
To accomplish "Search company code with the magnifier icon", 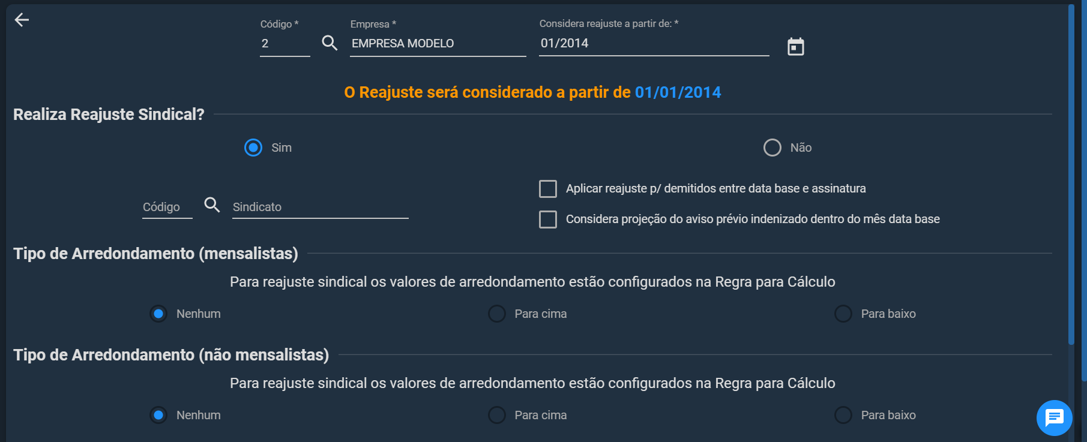I will coord(330,43).
